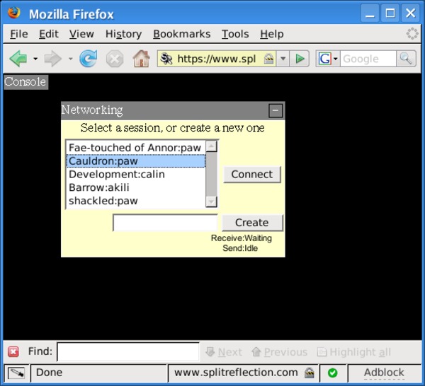The height and width of the screenshot is (386, 425).
Task: Click the session list scroll-down arrow
Action: click(x=211, y=201)
